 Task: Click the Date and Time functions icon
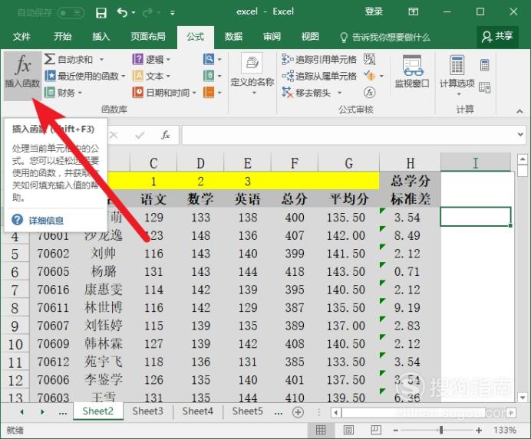(138, 93)
